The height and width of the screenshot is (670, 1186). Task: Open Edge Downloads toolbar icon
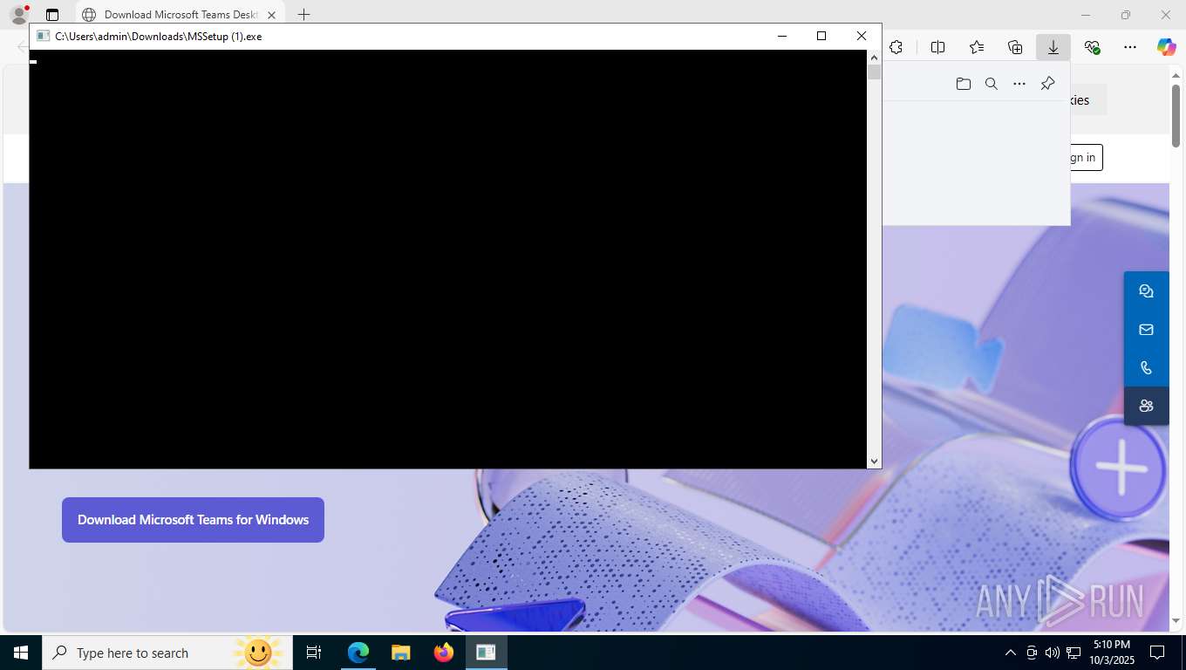(1053, 47)
